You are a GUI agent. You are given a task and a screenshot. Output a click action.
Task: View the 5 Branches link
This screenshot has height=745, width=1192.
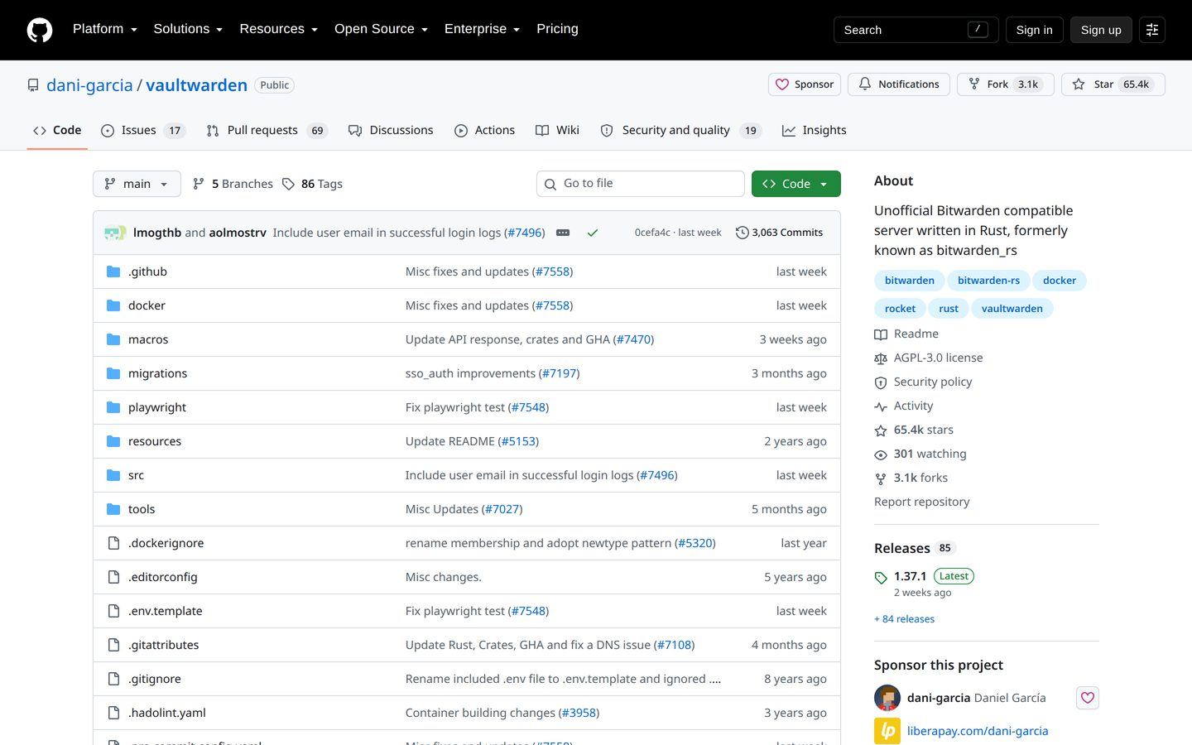(x=233, y=184)
